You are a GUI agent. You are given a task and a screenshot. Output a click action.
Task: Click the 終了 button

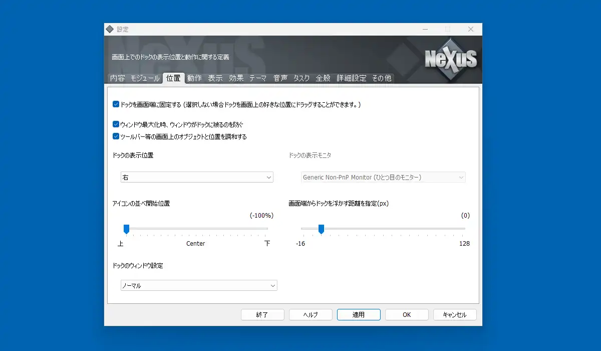[262, 314]
